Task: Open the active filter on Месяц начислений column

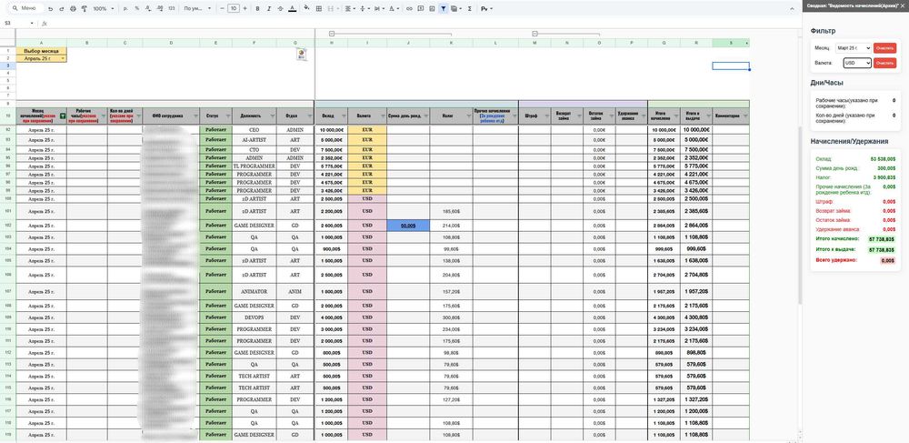Action: pyautogui.click(x=63, y=116)
